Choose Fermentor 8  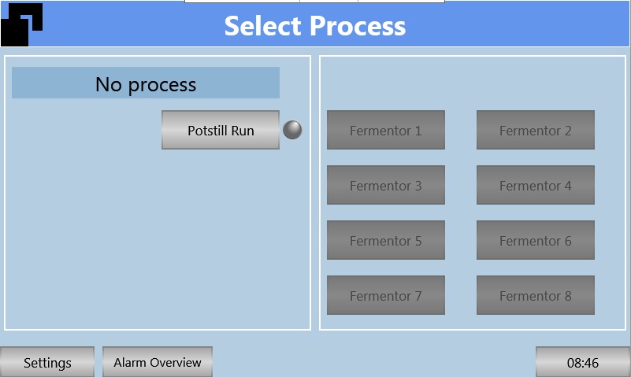[536, 295]
